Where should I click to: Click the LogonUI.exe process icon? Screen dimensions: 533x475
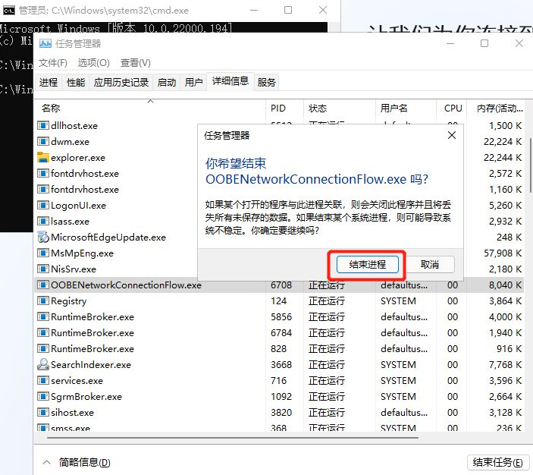(42, 205)
